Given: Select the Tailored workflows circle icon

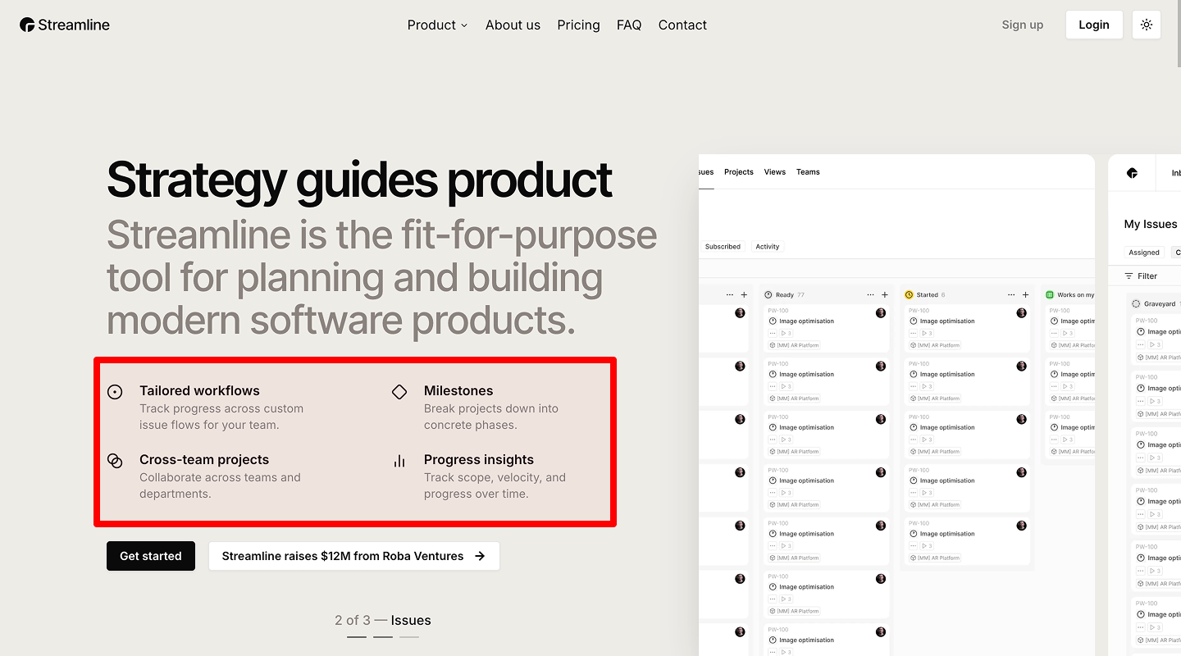Looking at the screenshot, I should click(115, 391).
